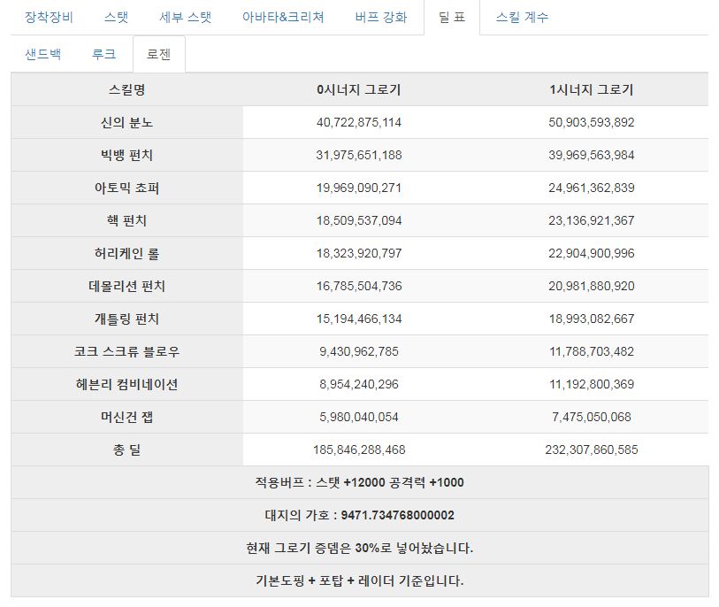
Task: Open the 스킬 계수 tab
Action: point(522,18)
